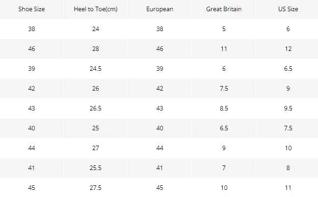Screen dimensions: 318x197
Task: Click the US Size column header
Action: 288,9
